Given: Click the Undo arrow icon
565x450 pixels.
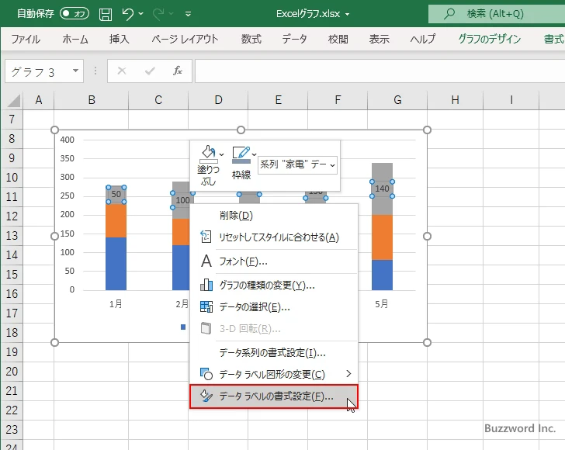Looking at the screenshot, I should (x=127, y=14).
